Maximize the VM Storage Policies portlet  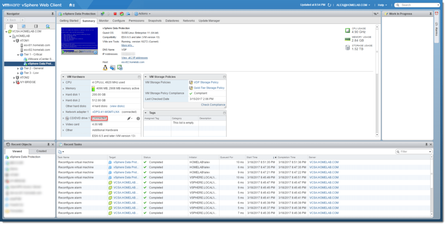(224, 77)
